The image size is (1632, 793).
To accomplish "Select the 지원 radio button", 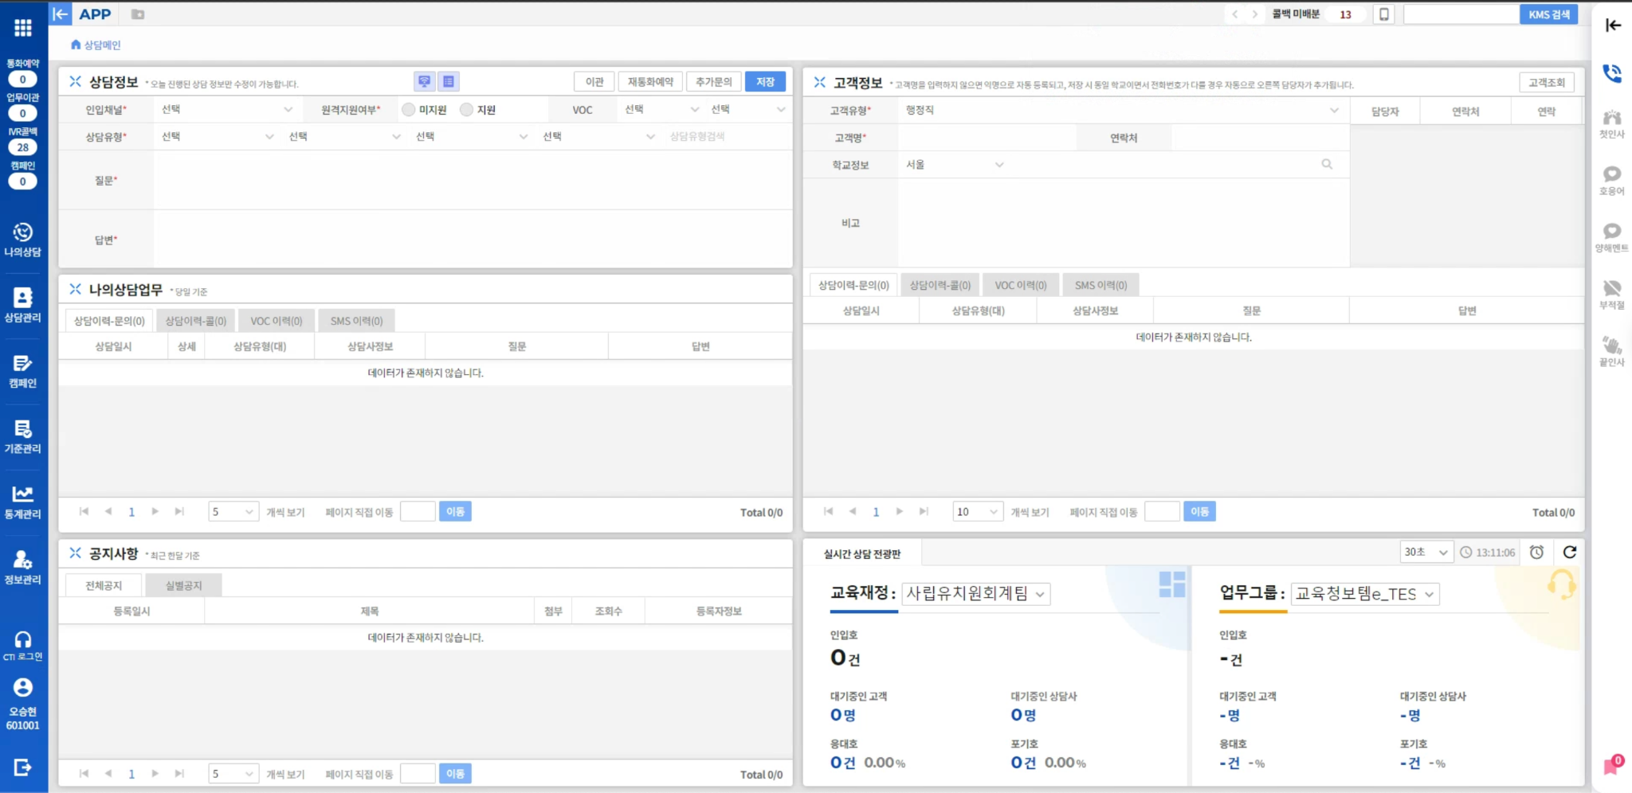I will (x=467, y=110).
